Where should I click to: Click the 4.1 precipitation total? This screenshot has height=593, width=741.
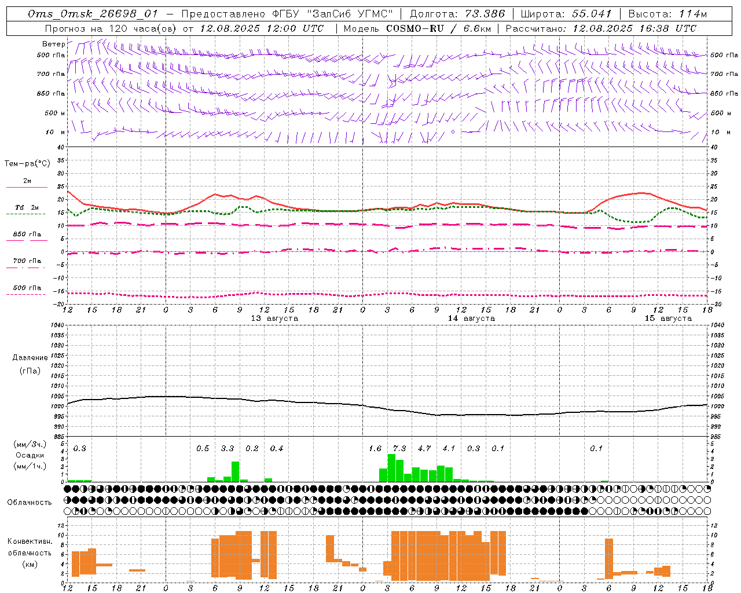[x=449, y=448]
